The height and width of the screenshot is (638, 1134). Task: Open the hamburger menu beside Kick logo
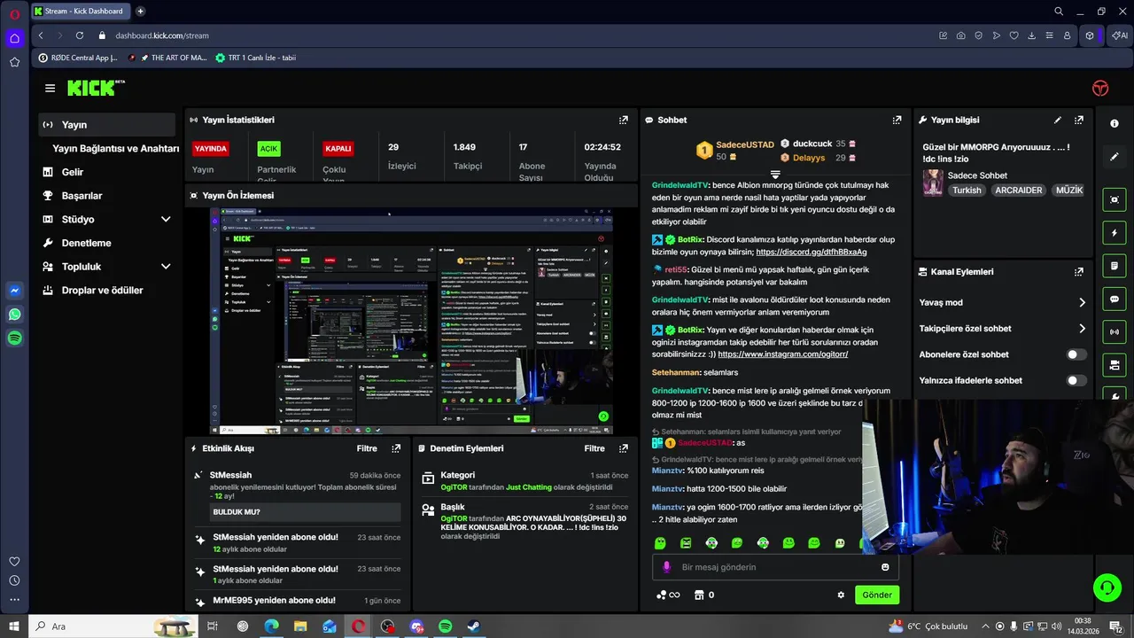[x=50, y=88]
